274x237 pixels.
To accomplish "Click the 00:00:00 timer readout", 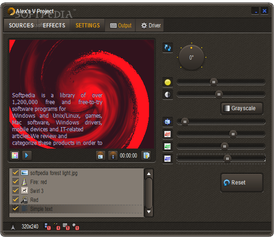I will click(x=128, y=156).
